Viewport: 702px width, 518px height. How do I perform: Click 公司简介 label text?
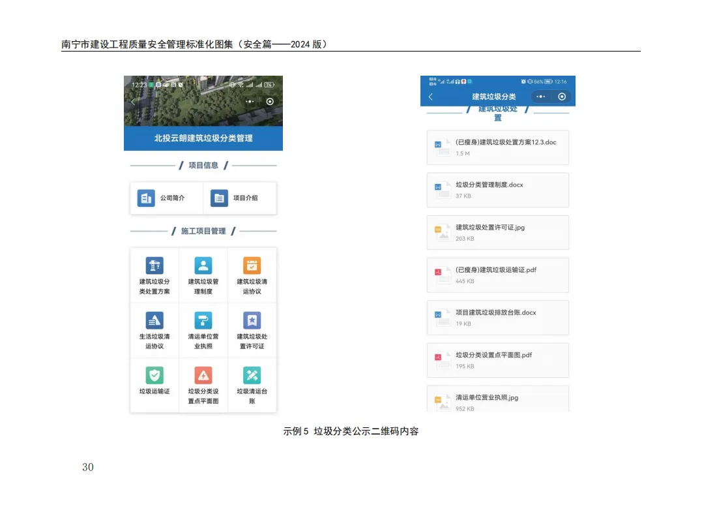click(x=172, y=198)
